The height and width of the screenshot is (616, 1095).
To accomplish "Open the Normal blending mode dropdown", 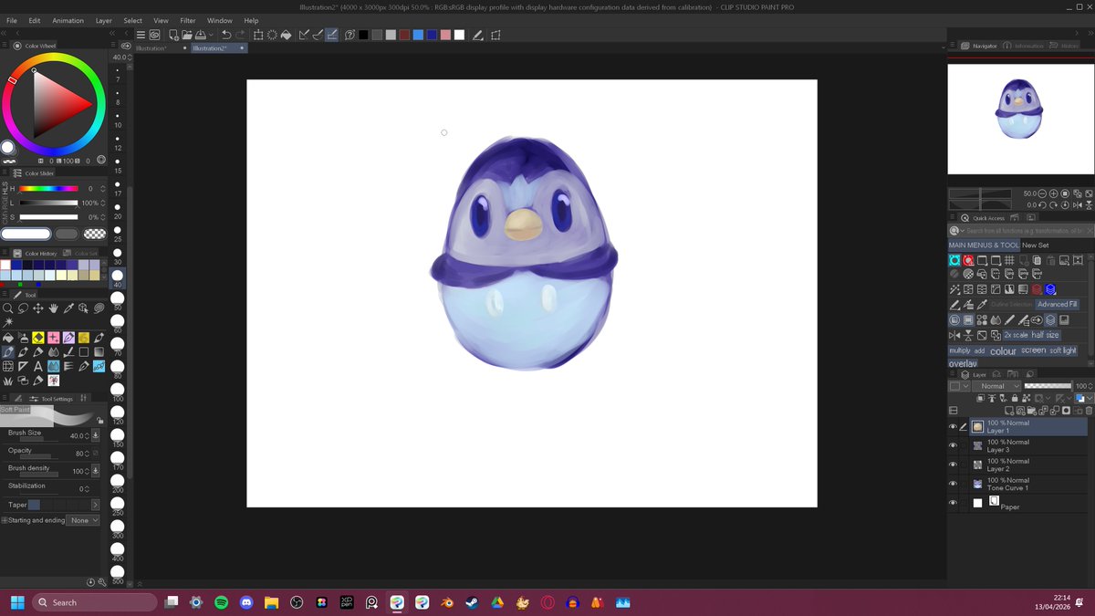I will tap(996, 386).
